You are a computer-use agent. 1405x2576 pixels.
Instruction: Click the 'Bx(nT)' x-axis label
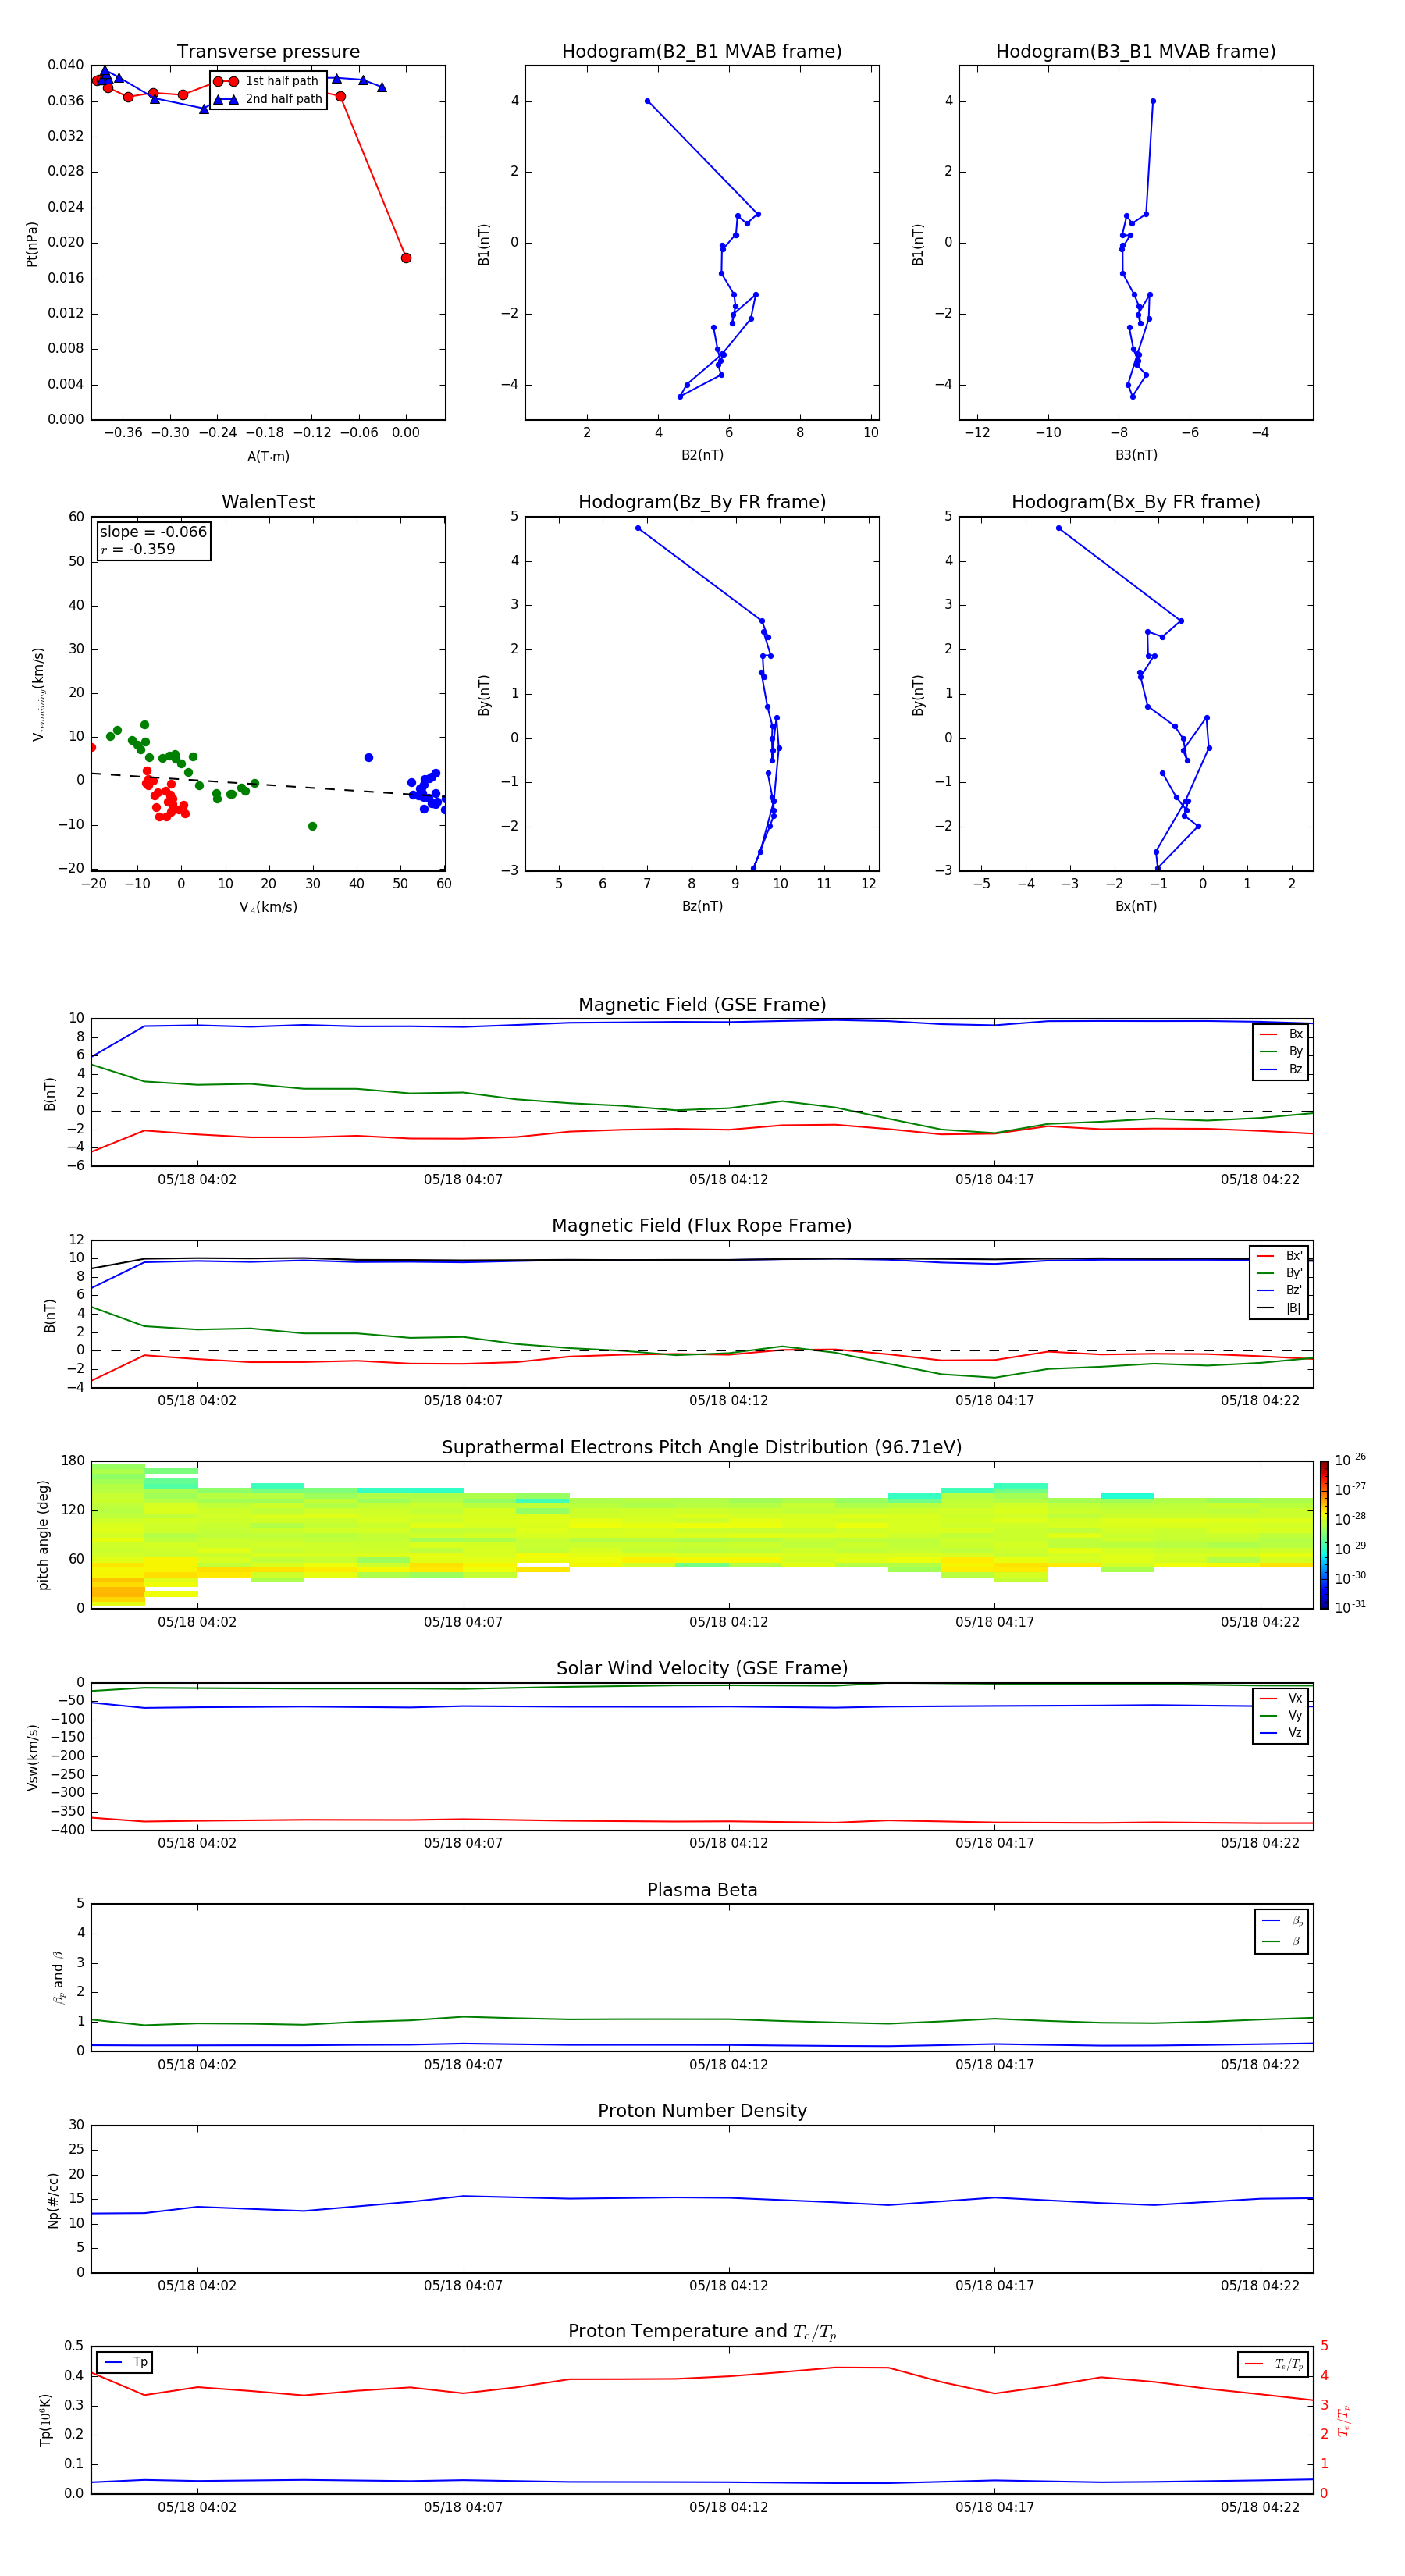pyautogui.click(x=1136, y=907)
